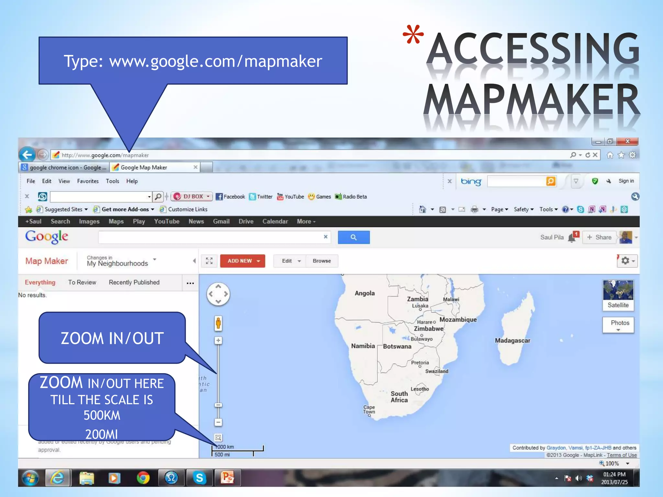Open more options ellipsis in tabs row

tap(190, 283)
